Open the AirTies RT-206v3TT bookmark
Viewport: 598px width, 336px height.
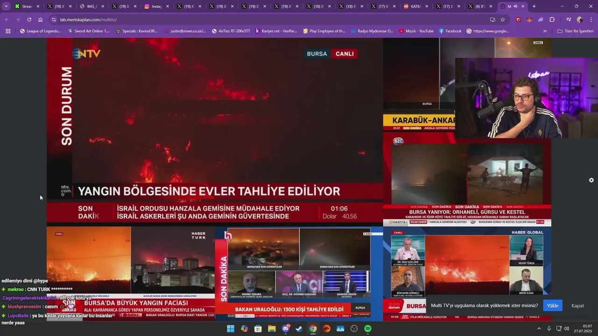coord(231,31)
